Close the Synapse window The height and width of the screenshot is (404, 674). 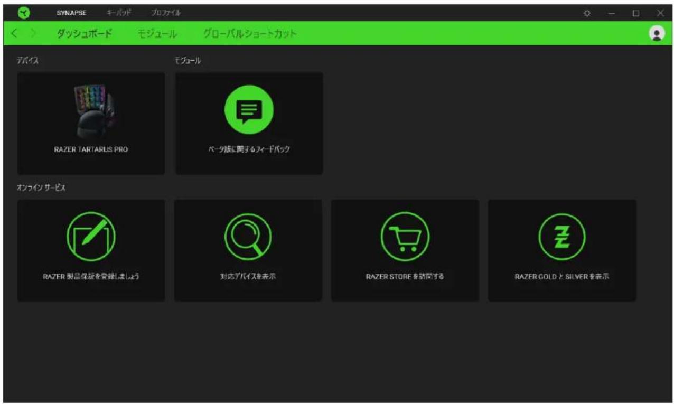click(660, 13)
